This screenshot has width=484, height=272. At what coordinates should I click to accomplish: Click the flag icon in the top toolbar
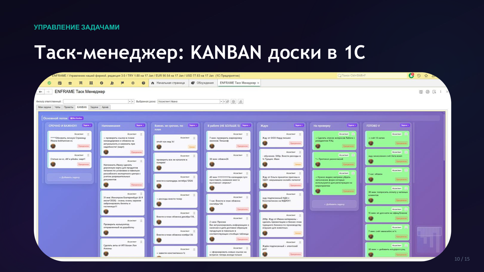(x=122, y=83)
